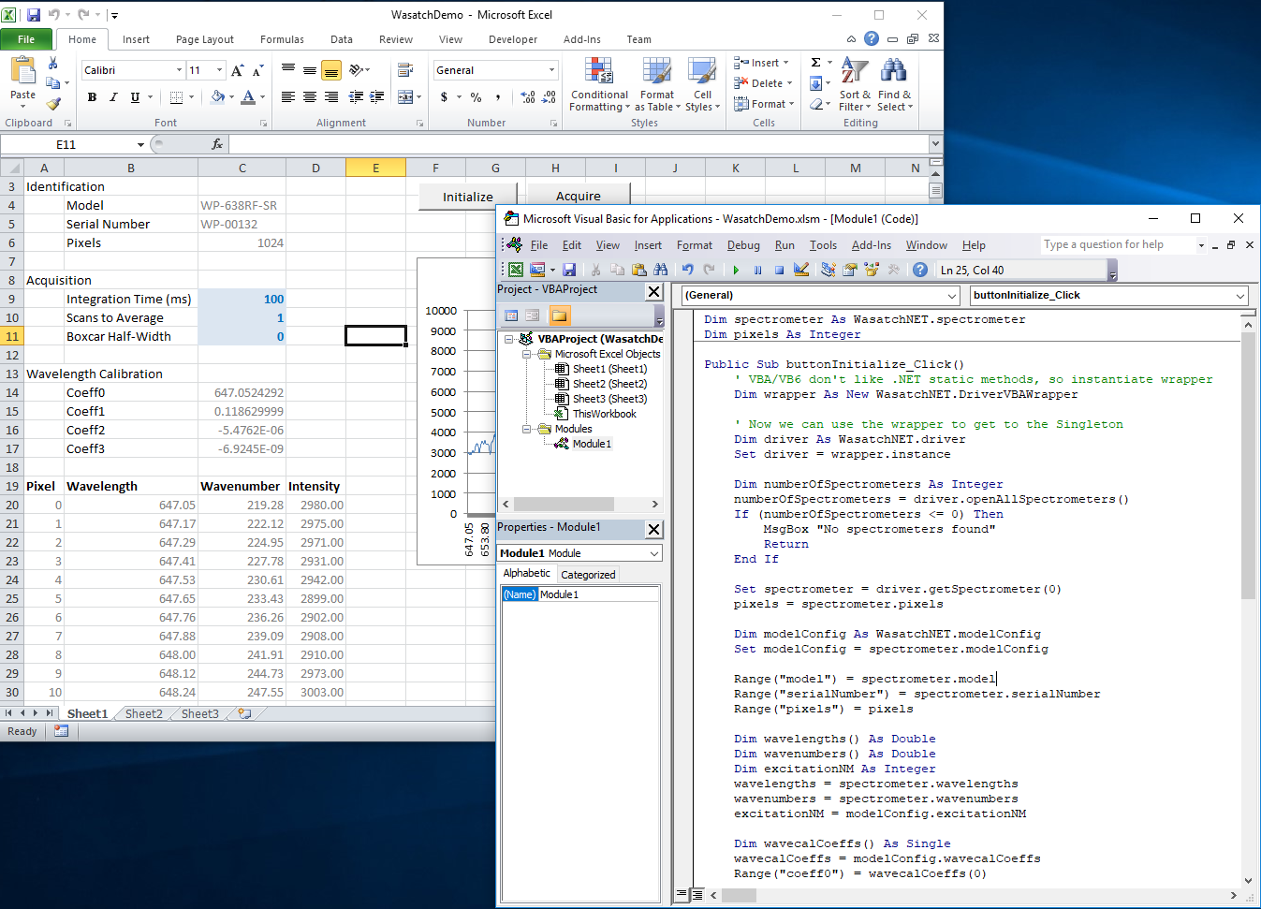The width and height of the screenshot is (1261, 909).
Task: Run the macro with the green play icon
Action: coord(736,270)
